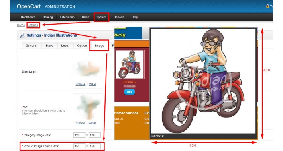Click the '3rd row_2' popup caption
The width and height of the screenshot is (283, 151).
click(x=157, y=136)
